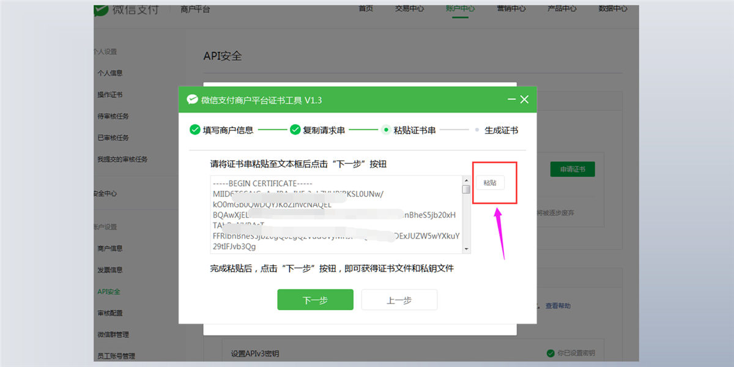Minimize the certificate tool dialog
Viewport: 734px width, 367px height.
click(511, 99)
